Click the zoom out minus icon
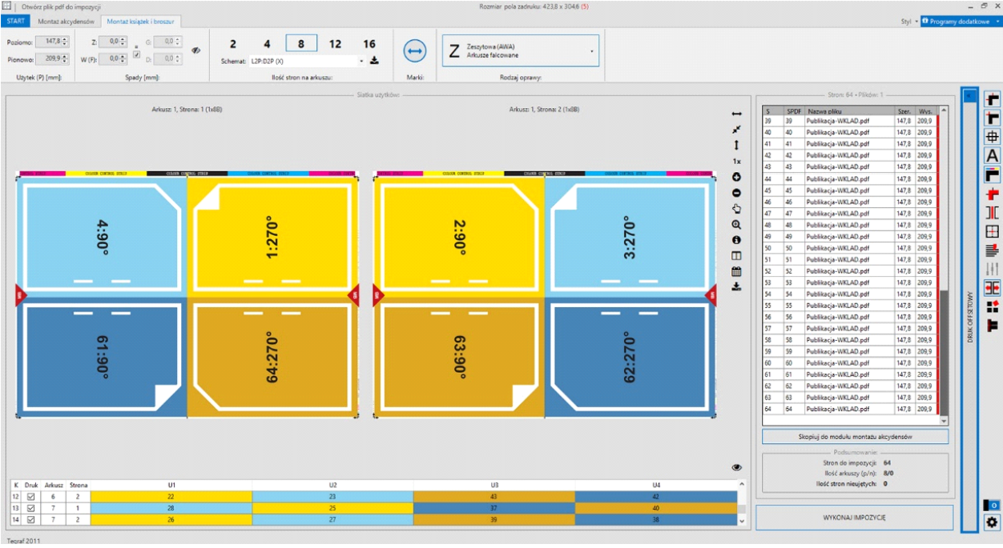1003x548 pixels. pyautogui.click(x=736, y=193)
